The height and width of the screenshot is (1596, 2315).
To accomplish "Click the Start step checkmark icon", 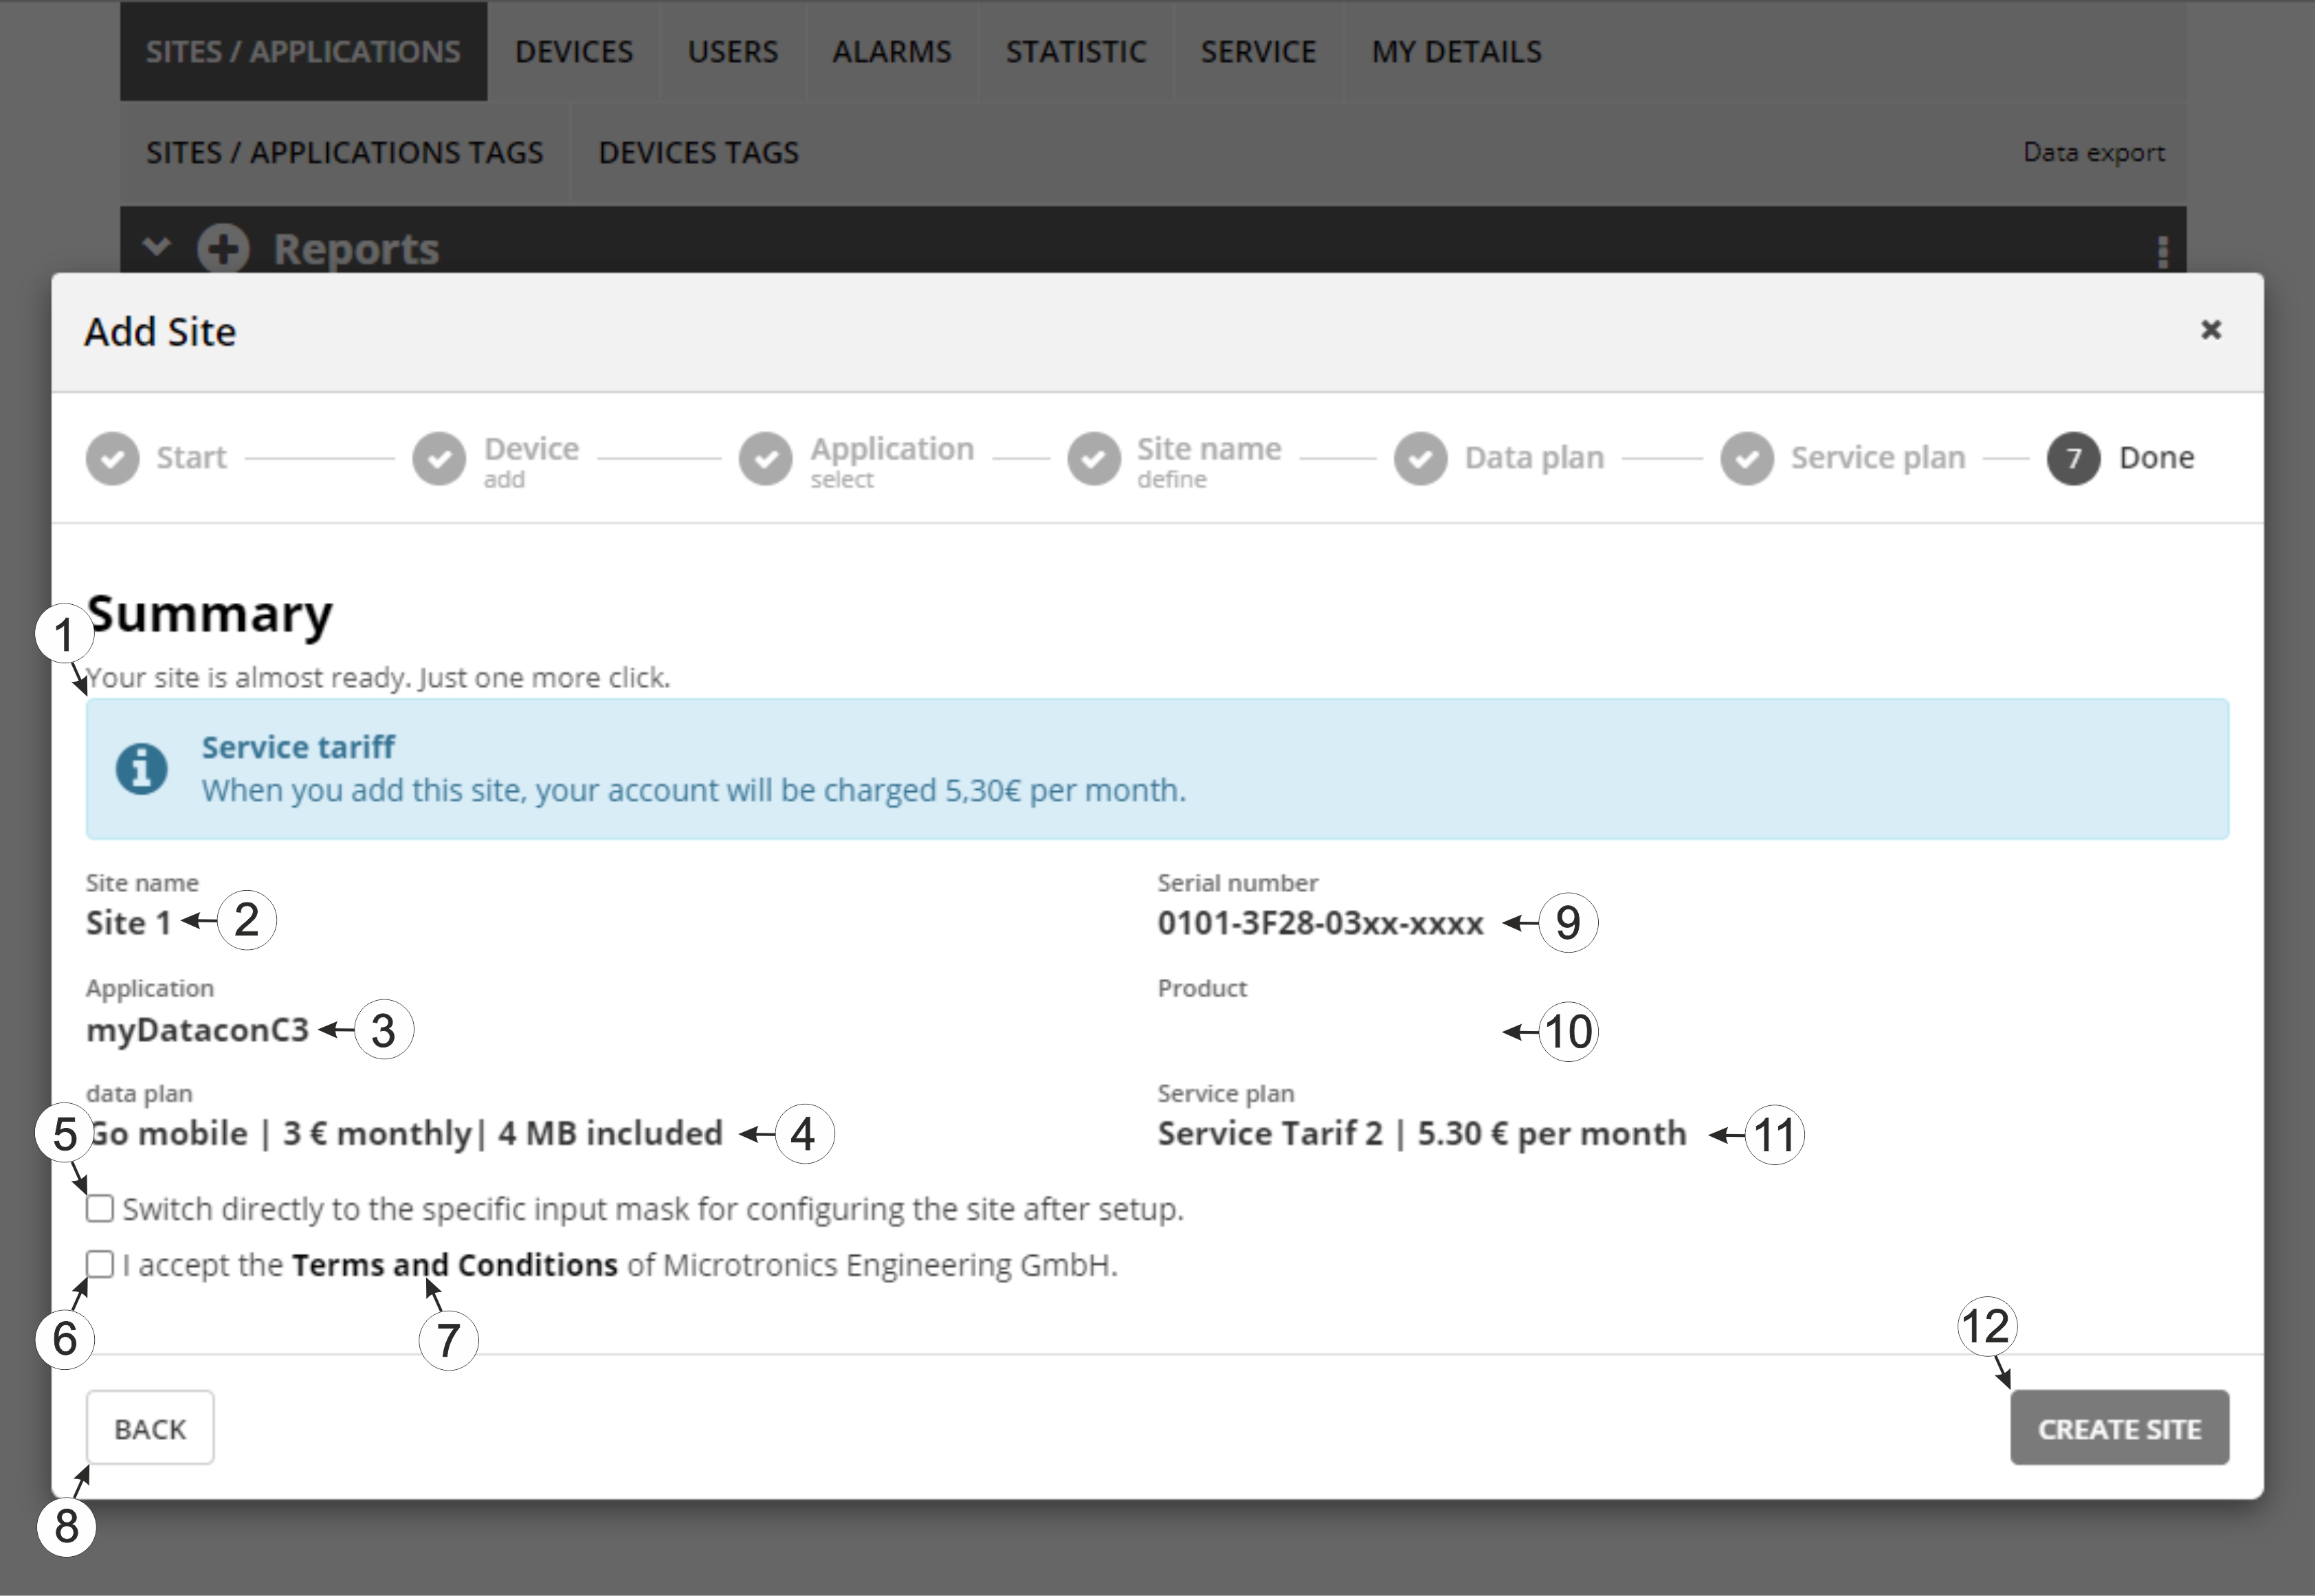I will click(112, 458).
